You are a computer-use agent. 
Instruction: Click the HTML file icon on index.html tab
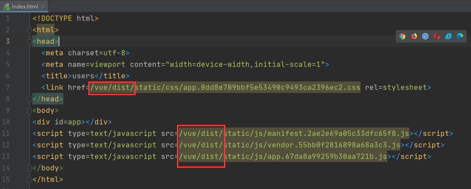pyautogui.click(x=7, y=6)
